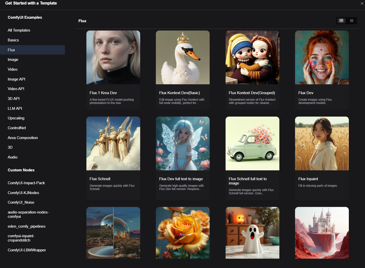365x268 pixels.
Task: Open the orange rose ladybug thumbnail
Action: coord(183,233)
